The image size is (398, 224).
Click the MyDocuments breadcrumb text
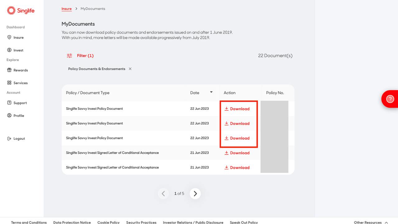click(93, 9)
